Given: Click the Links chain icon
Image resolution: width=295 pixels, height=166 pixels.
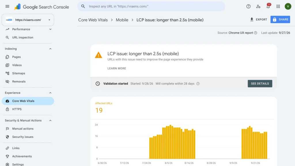Looking at the screenshot, I should 7,148.
